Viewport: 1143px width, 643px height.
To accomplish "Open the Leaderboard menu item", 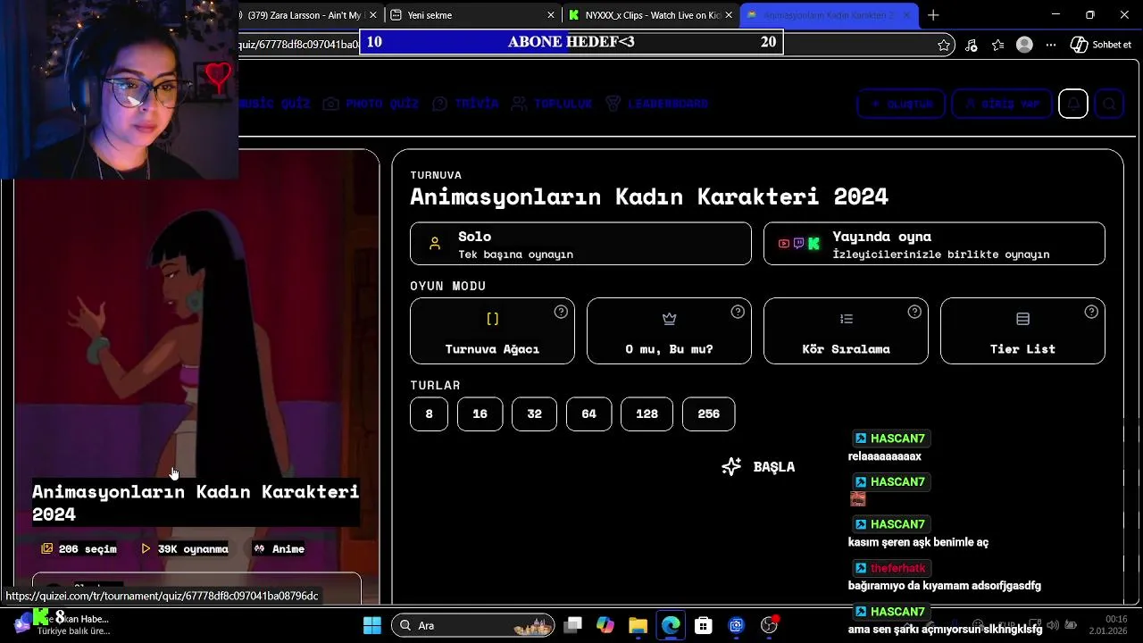I will tap(656, 104).
